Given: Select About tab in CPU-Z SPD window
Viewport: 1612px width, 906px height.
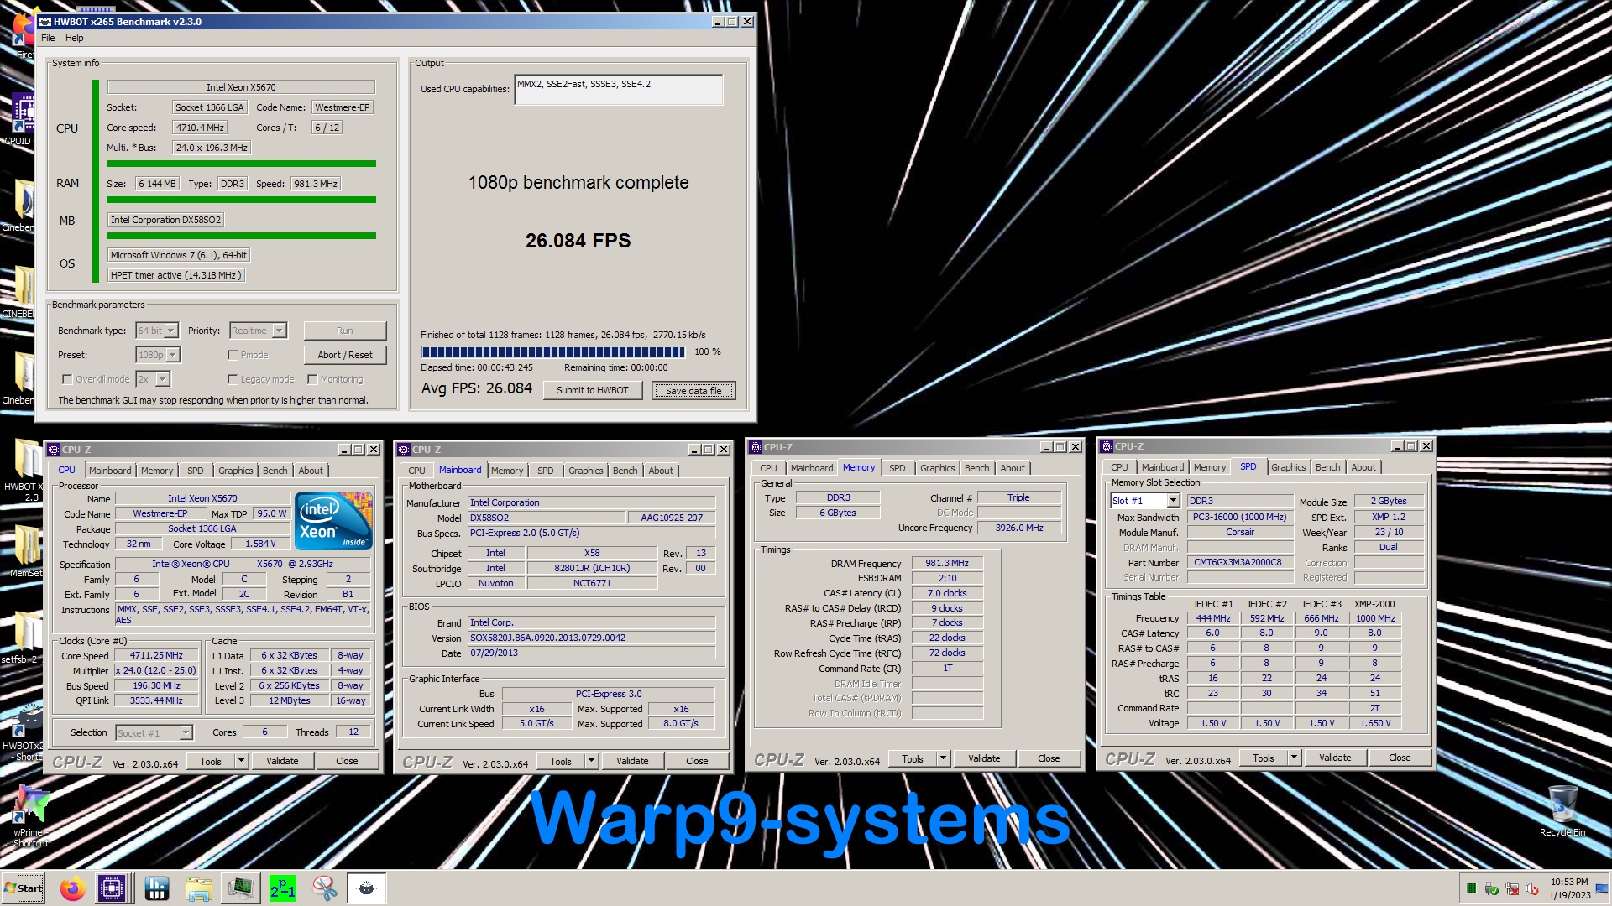Looking at the screenshot, I should (1363, 467).
